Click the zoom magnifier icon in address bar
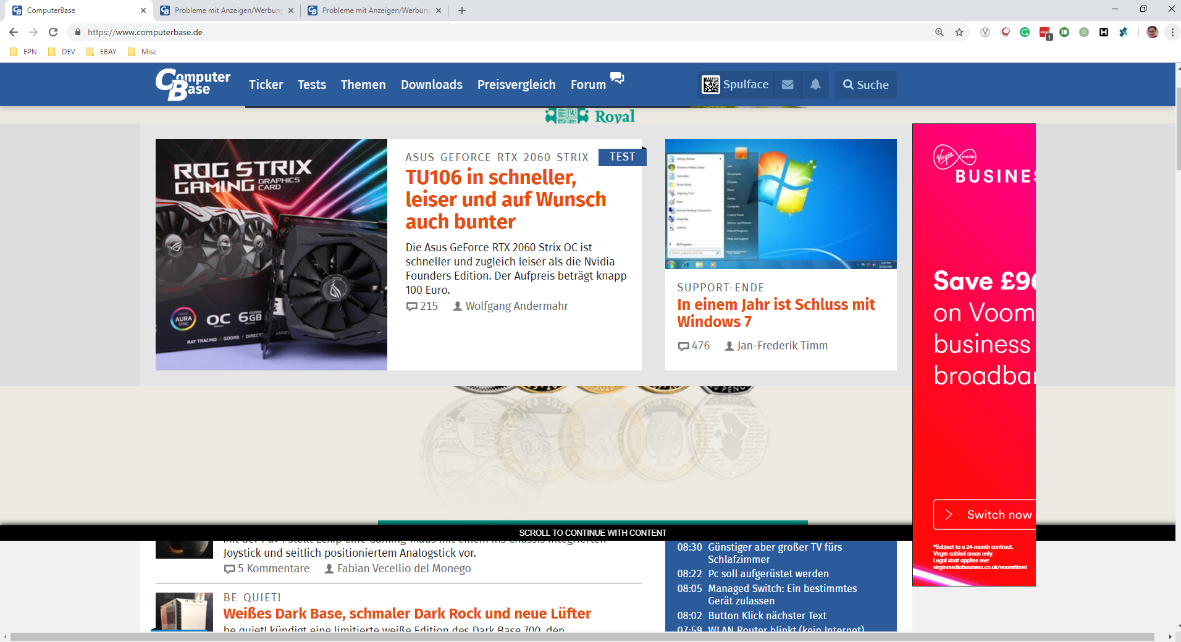Viewport: 1181px width, 642px height. tap(939, 32)
